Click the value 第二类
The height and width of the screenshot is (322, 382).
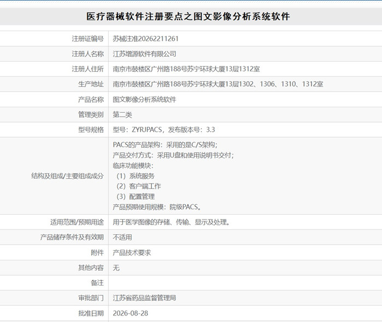(x=122, y=114)
